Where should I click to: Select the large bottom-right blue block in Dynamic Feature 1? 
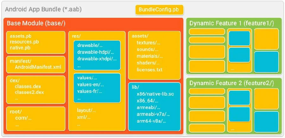click(266, 62)
